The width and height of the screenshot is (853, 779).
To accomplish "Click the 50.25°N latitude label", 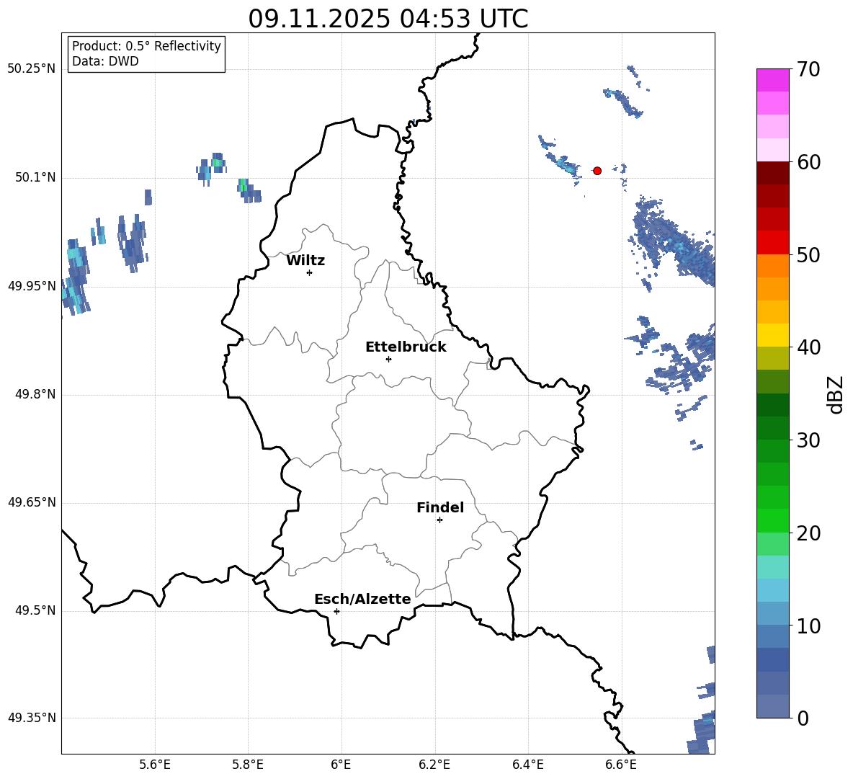I will click(32, 69).
